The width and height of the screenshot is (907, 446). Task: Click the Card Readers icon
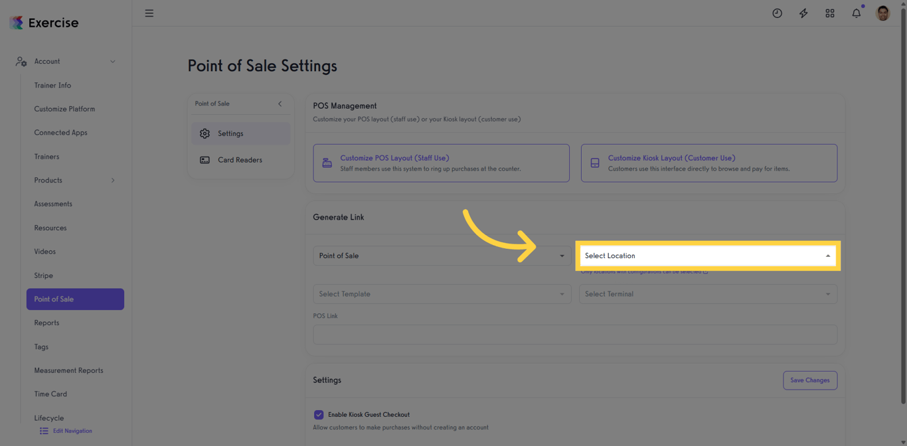[x=205, y=160]
